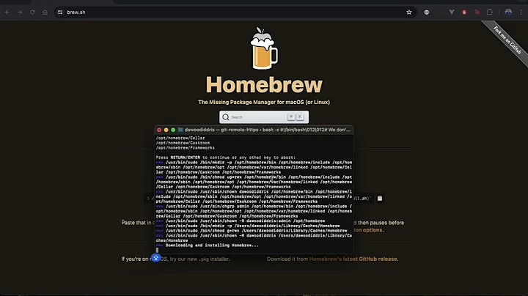Screen dimensions: 528x296
Task: Open the browser three-dot menu
Action: pos(521,12)
